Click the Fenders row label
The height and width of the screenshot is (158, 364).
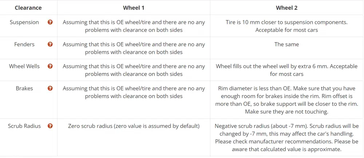(x=24, y=44)
